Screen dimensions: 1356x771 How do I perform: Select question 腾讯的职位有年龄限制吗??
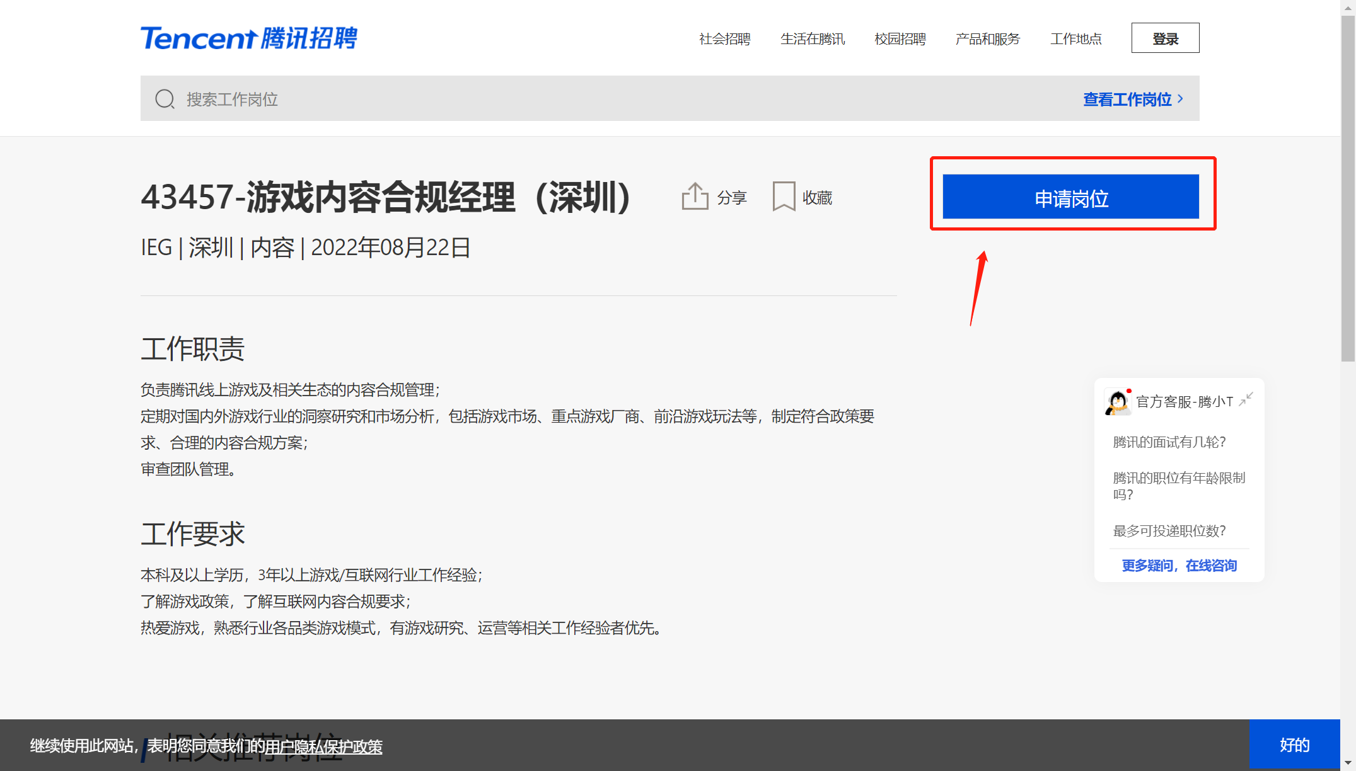(x=1179, y=486)
